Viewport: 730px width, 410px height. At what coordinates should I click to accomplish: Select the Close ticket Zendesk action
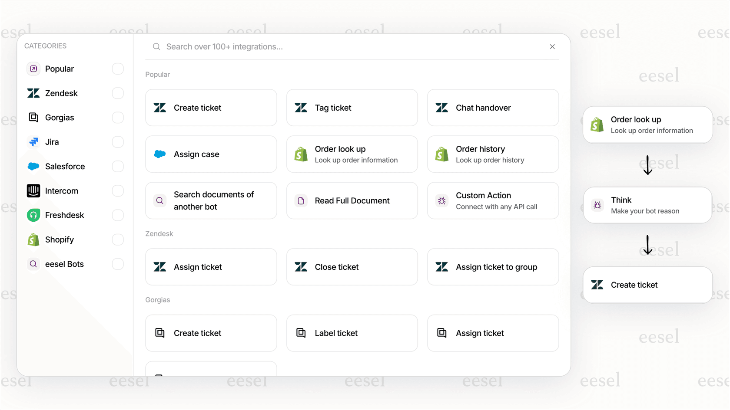point(352,267)
